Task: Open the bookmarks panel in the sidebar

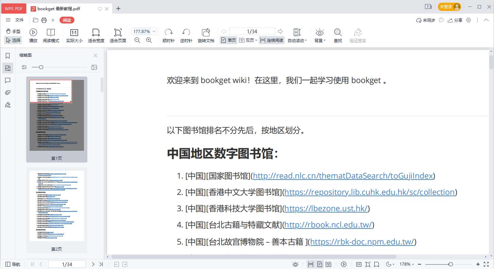Action: click(x=8, y=56)
